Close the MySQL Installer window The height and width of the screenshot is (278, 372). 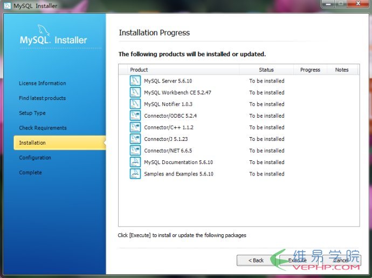coord(358,4)
